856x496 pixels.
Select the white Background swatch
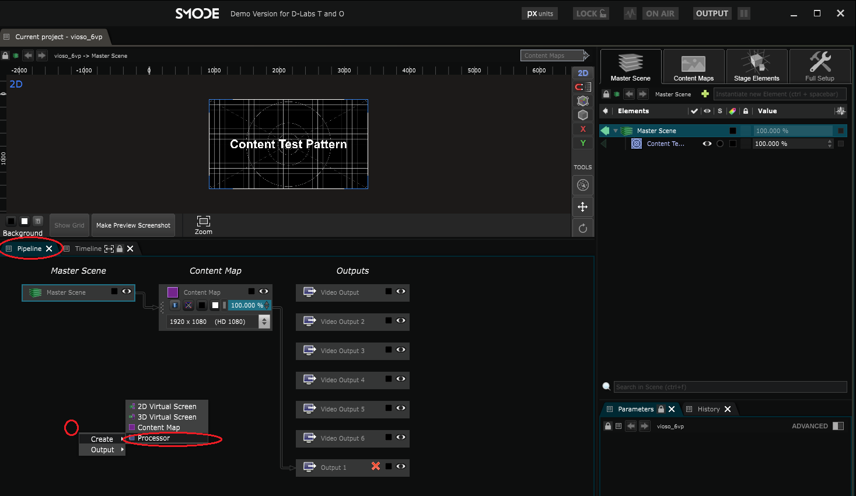click(25, 221)
